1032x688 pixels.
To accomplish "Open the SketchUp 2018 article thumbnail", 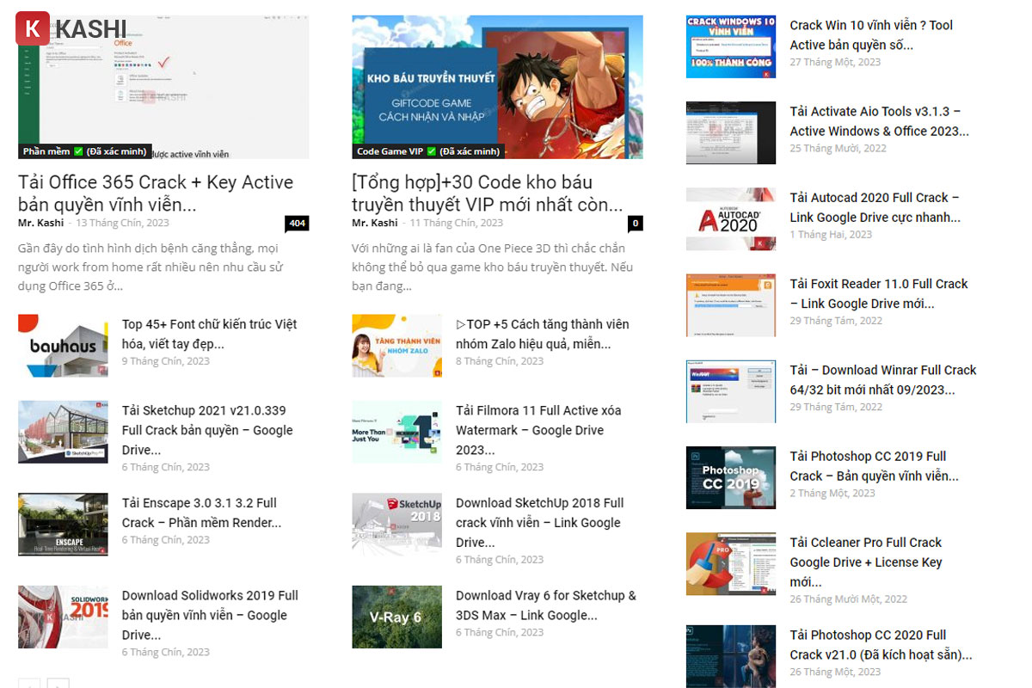I will click(x=396, y=525).
